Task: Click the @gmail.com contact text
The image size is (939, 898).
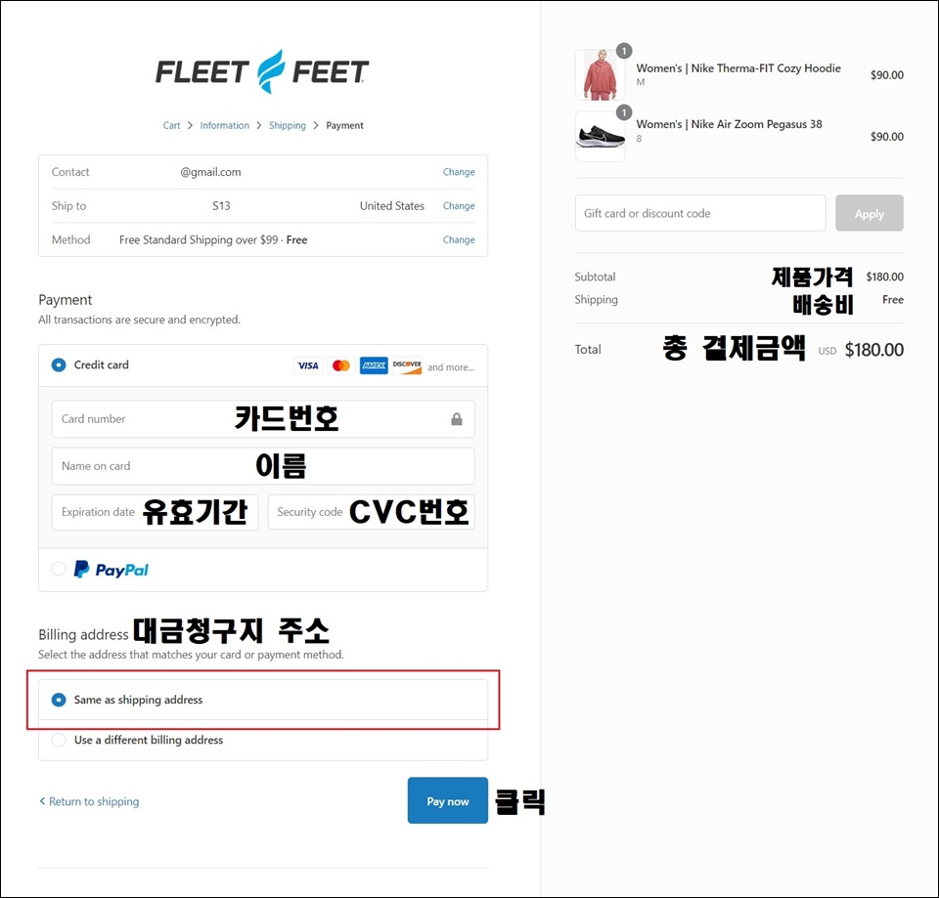Action: [x=211, y=172]
